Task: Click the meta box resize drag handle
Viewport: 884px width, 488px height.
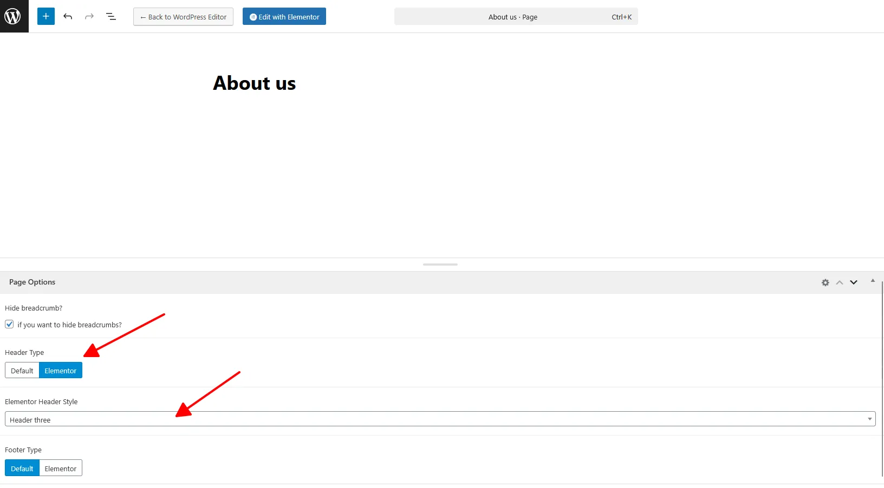Action: [440, 265]
